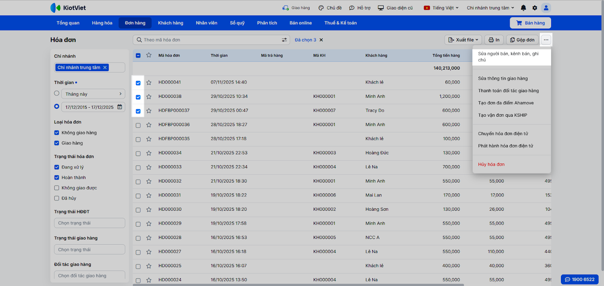
Task: Star invoice HD000041 as favorite
Action: point(149,82)
